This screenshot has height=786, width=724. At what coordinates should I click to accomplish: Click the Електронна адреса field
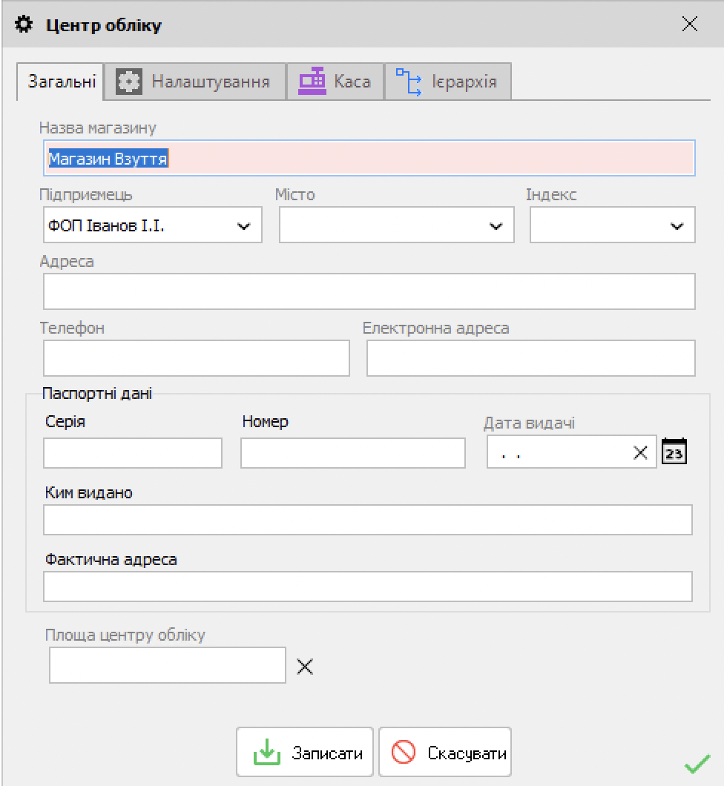(530, 359)
